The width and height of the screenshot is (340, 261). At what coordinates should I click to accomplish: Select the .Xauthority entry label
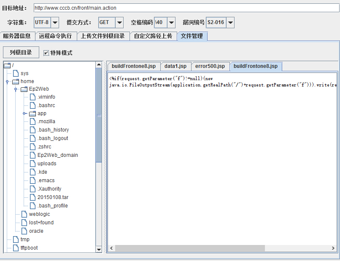pyautogui.click(x=49, y=189)
